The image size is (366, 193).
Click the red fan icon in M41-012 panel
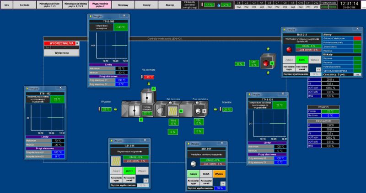[x=289, y=49]
